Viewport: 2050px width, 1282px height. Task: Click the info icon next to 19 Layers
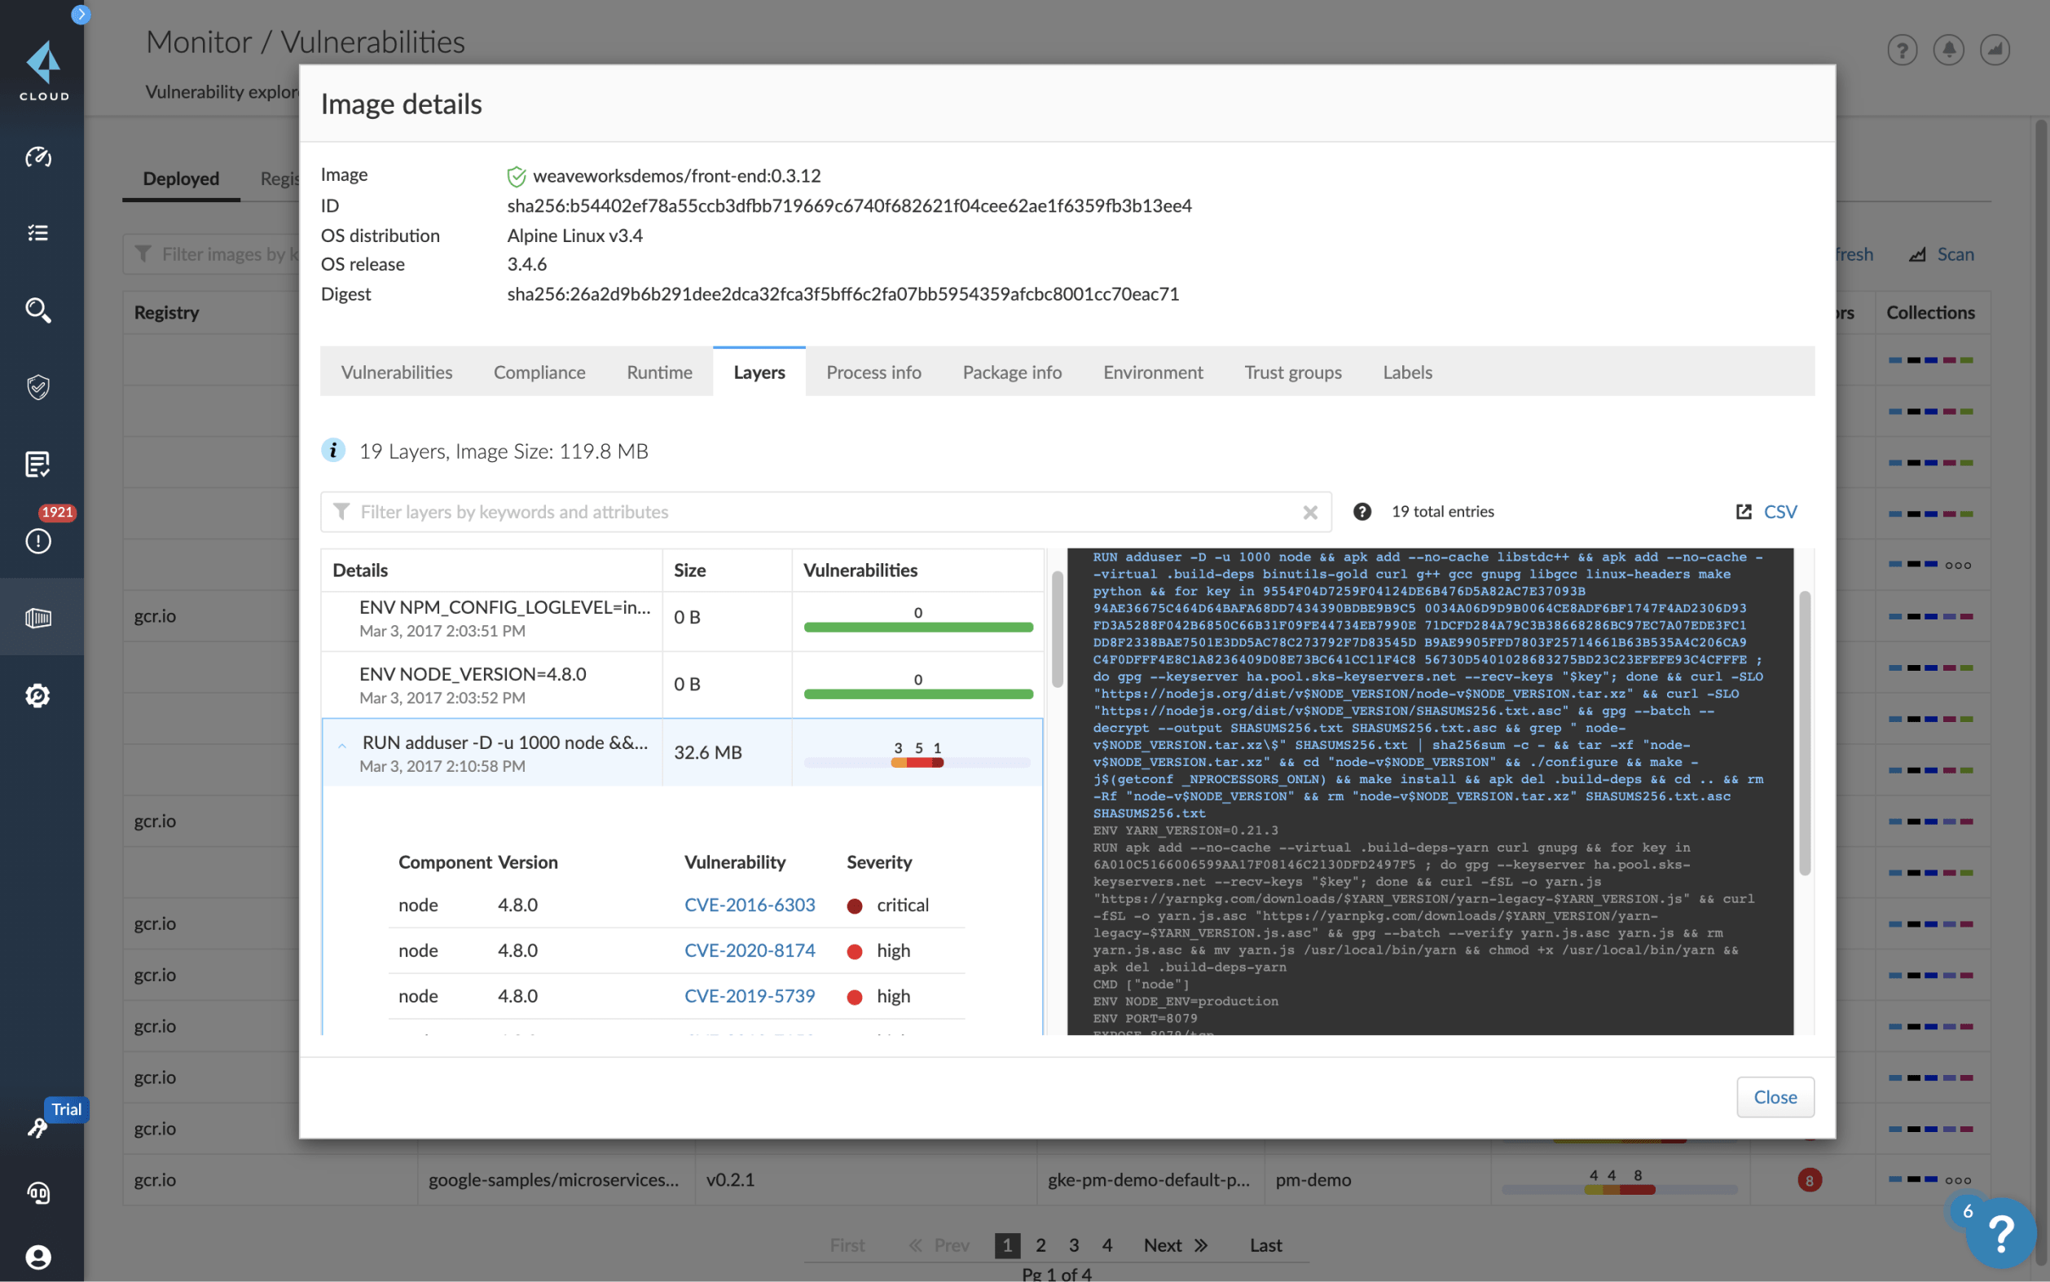pos(333,450)
